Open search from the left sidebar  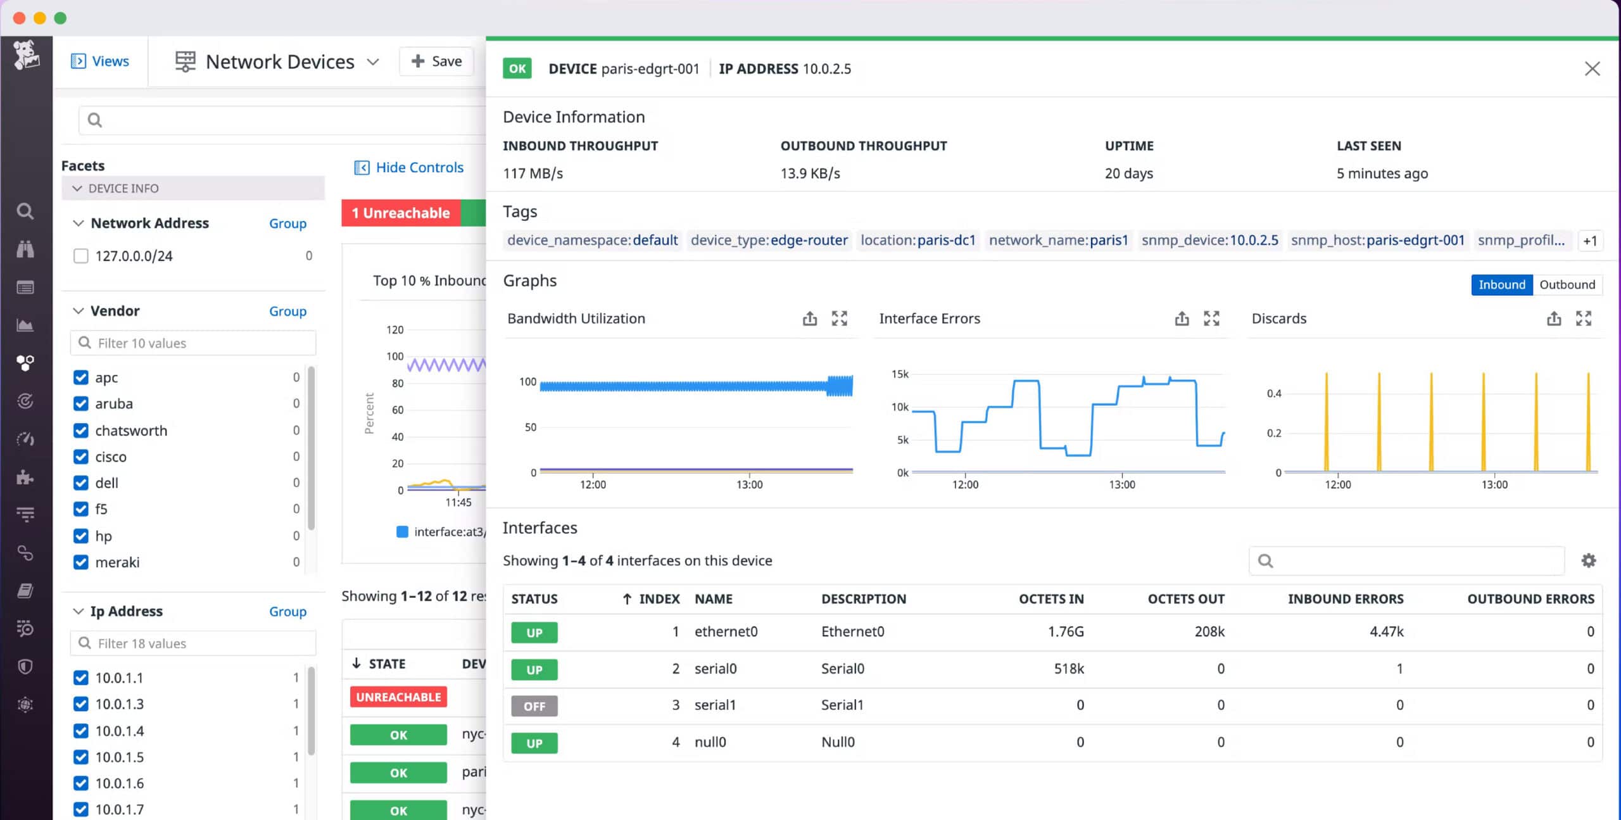click(25, 211)
